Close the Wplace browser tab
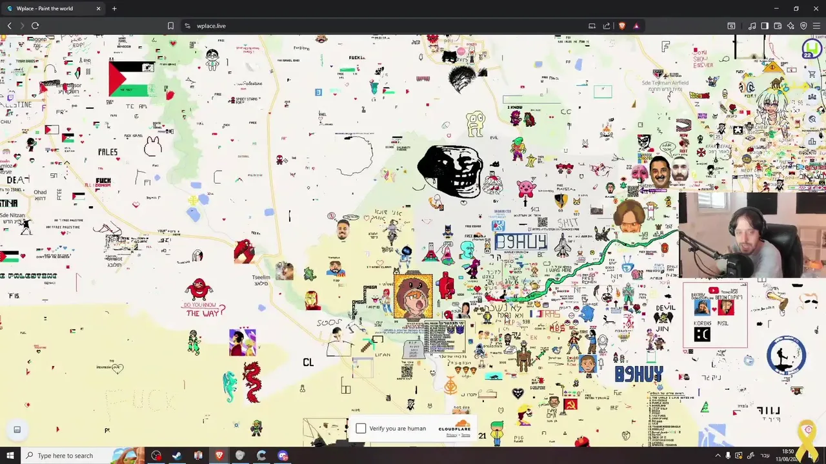826x464 pixels. coord(99,8)
